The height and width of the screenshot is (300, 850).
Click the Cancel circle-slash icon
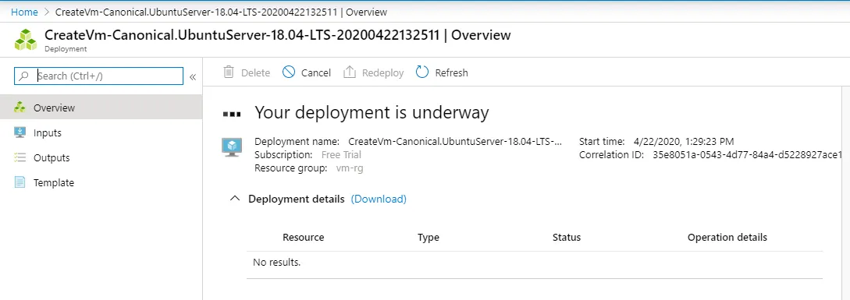coord(289,72)
